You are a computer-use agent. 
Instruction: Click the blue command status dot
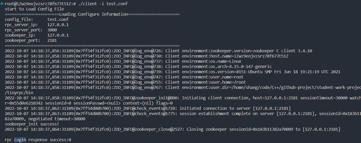[2, 4]
